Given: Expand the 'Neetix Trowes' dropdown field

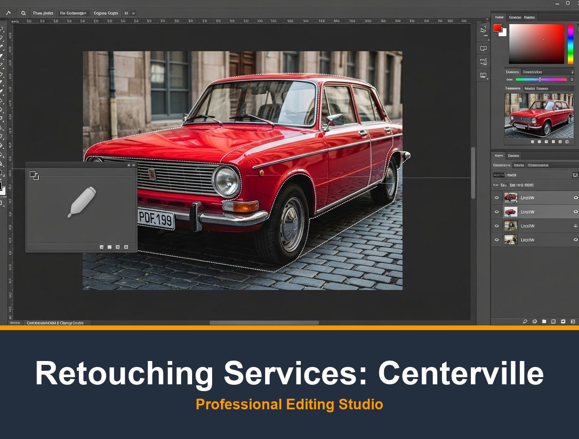Looking at the screenshot, I should point(548,89).
